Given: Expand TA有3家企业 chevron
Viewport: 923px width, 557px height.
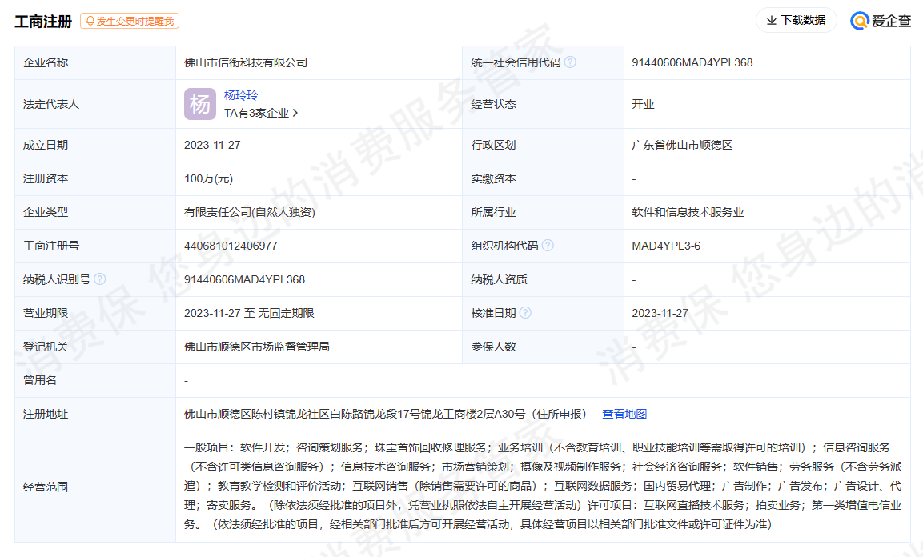Looking at the screenshot, I should click(x=295, y=113).
